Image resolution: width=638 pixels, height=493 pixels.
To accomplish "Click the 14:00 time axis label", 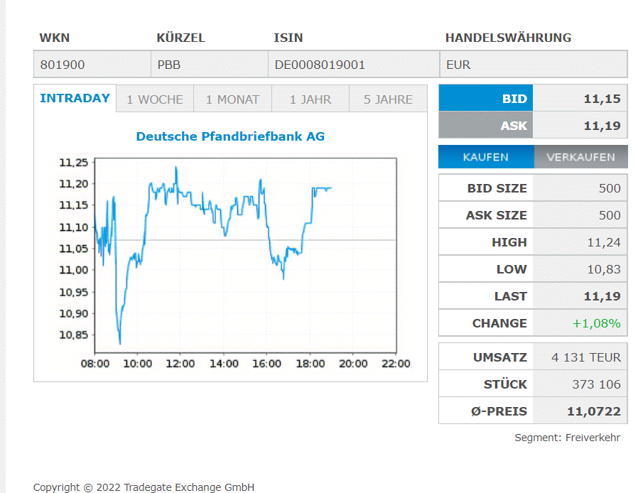I will pyautogui.click(x=224, y=364).
